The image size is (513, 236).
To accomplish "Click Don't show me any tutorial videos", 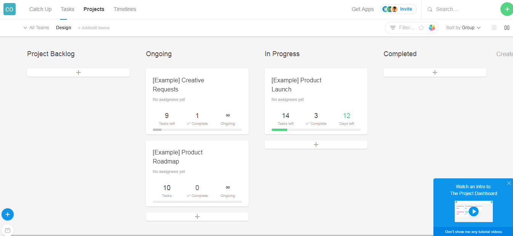I will [473, 231].
